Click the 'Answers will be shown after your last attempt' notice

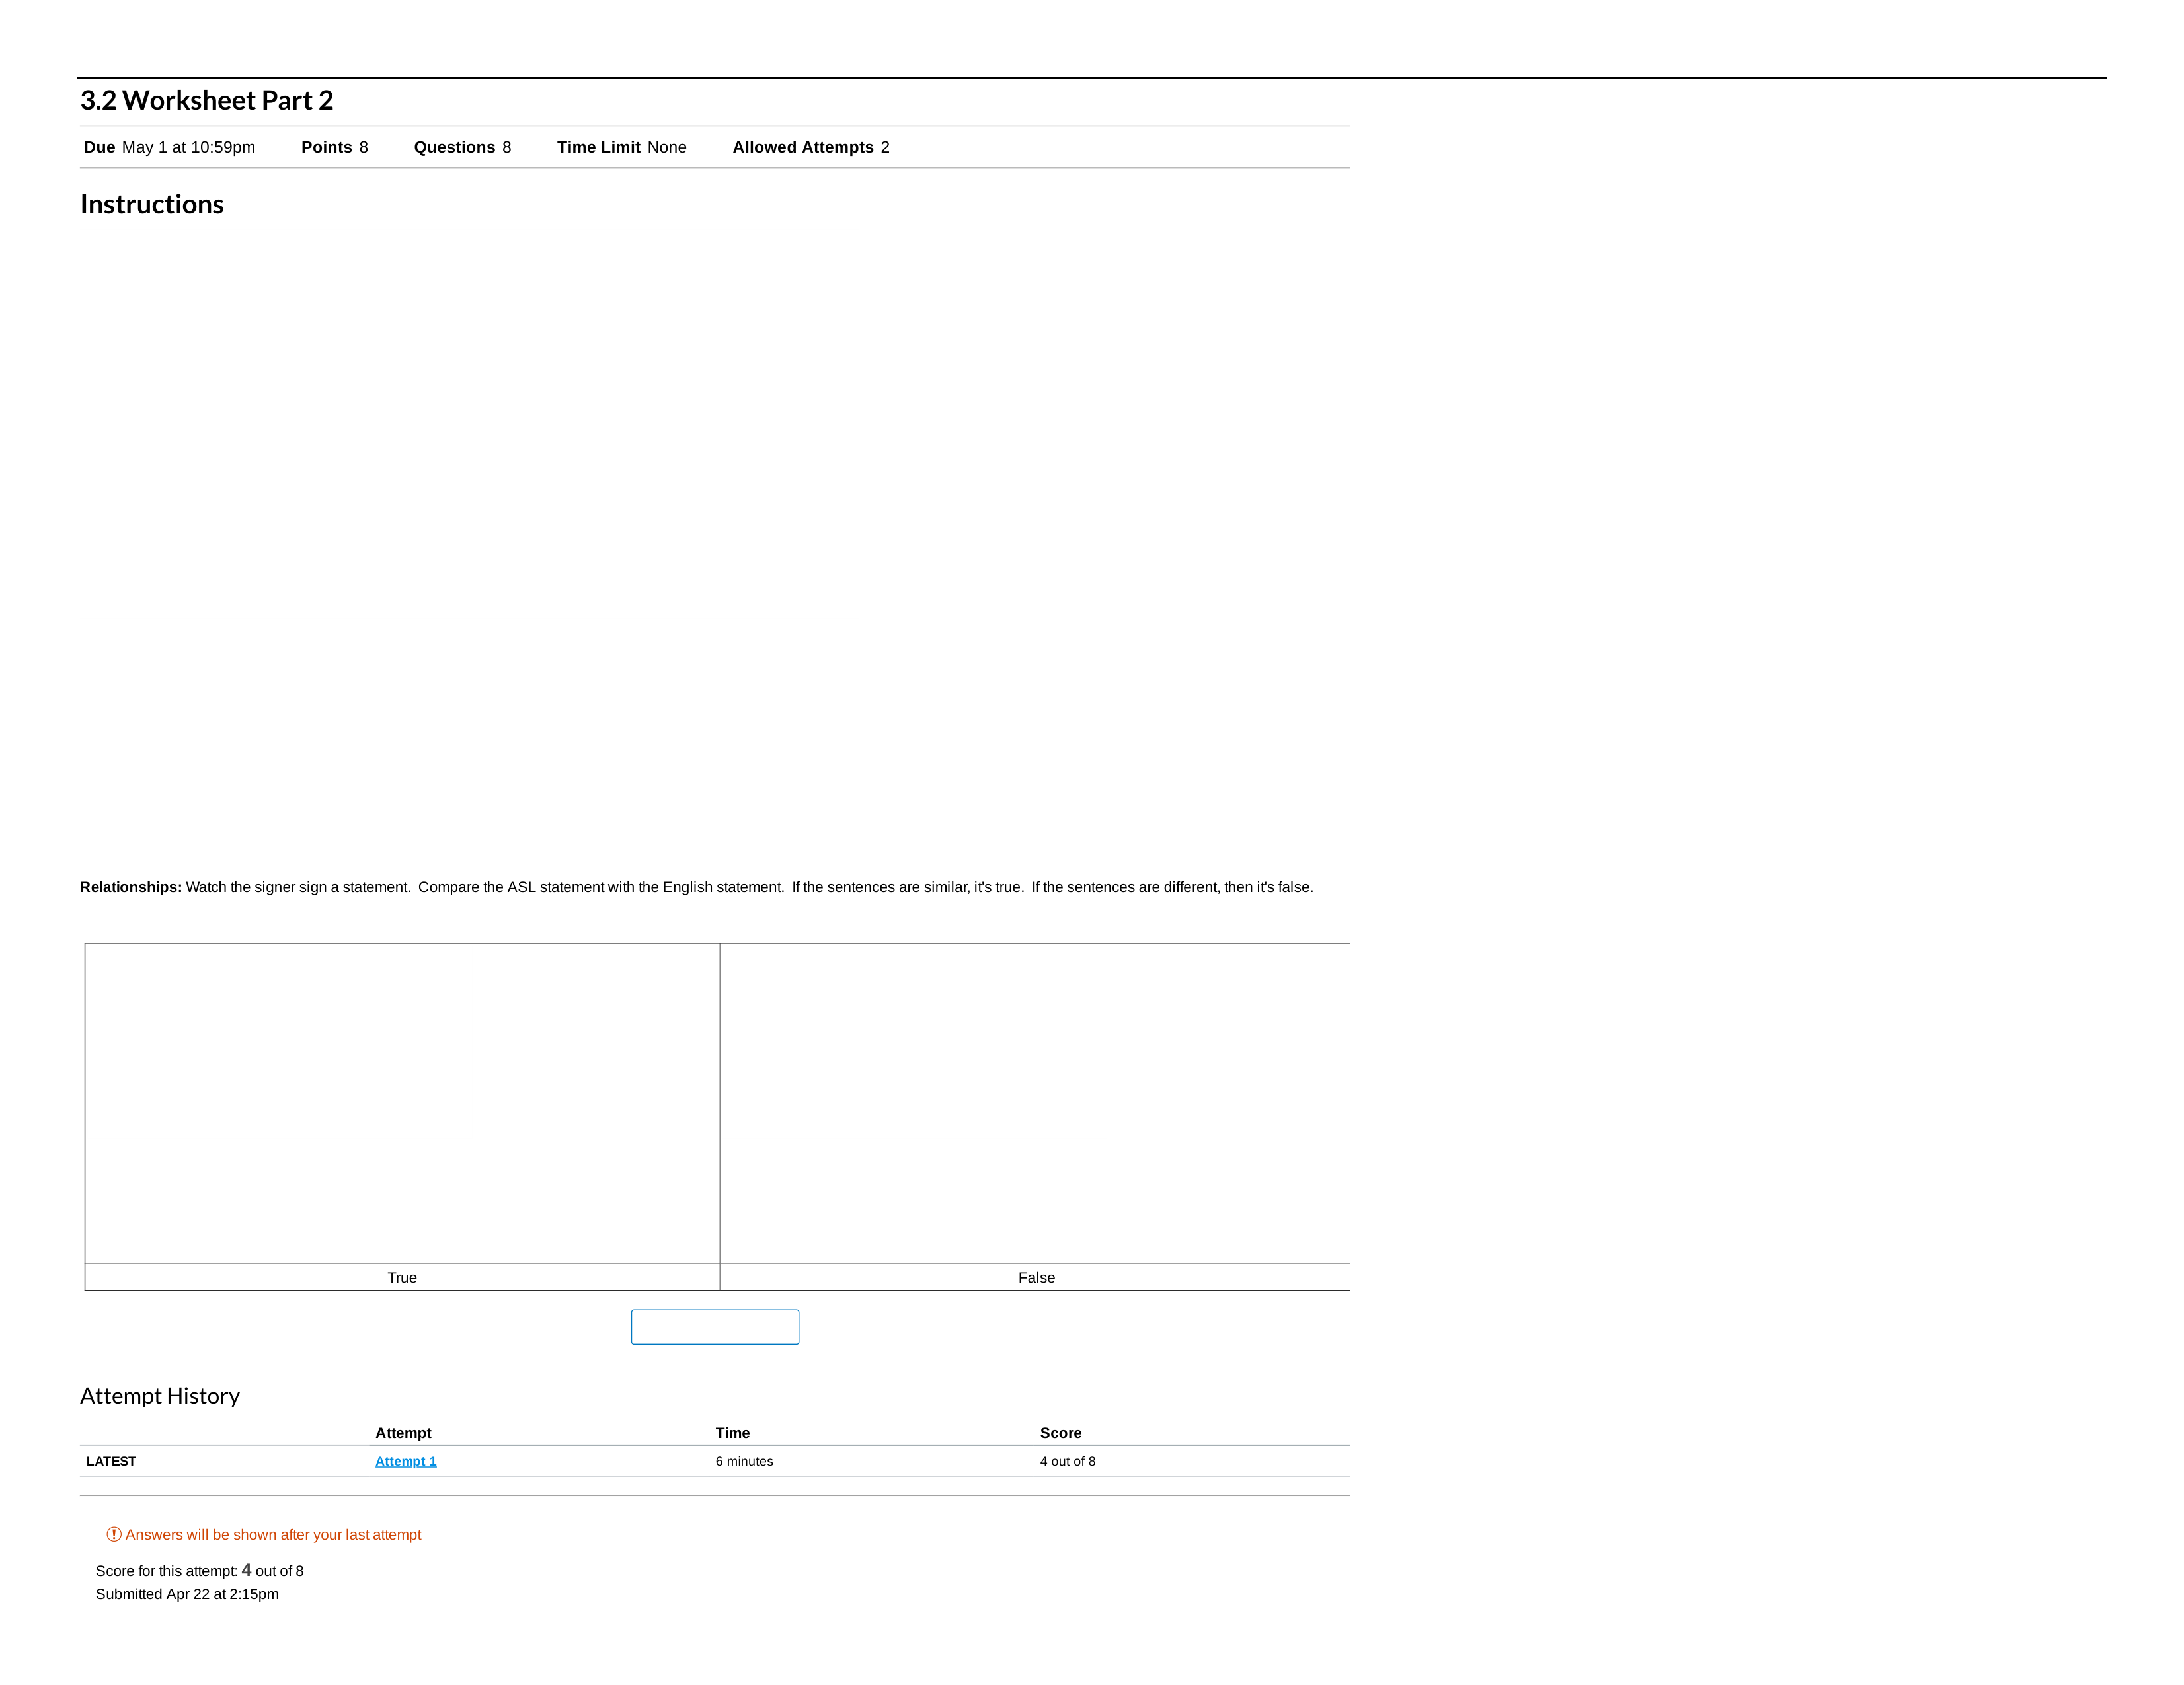coord(273,1534)
